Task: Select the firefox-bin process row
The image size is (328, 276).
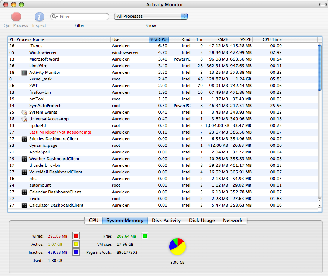Action: point(163,92)
